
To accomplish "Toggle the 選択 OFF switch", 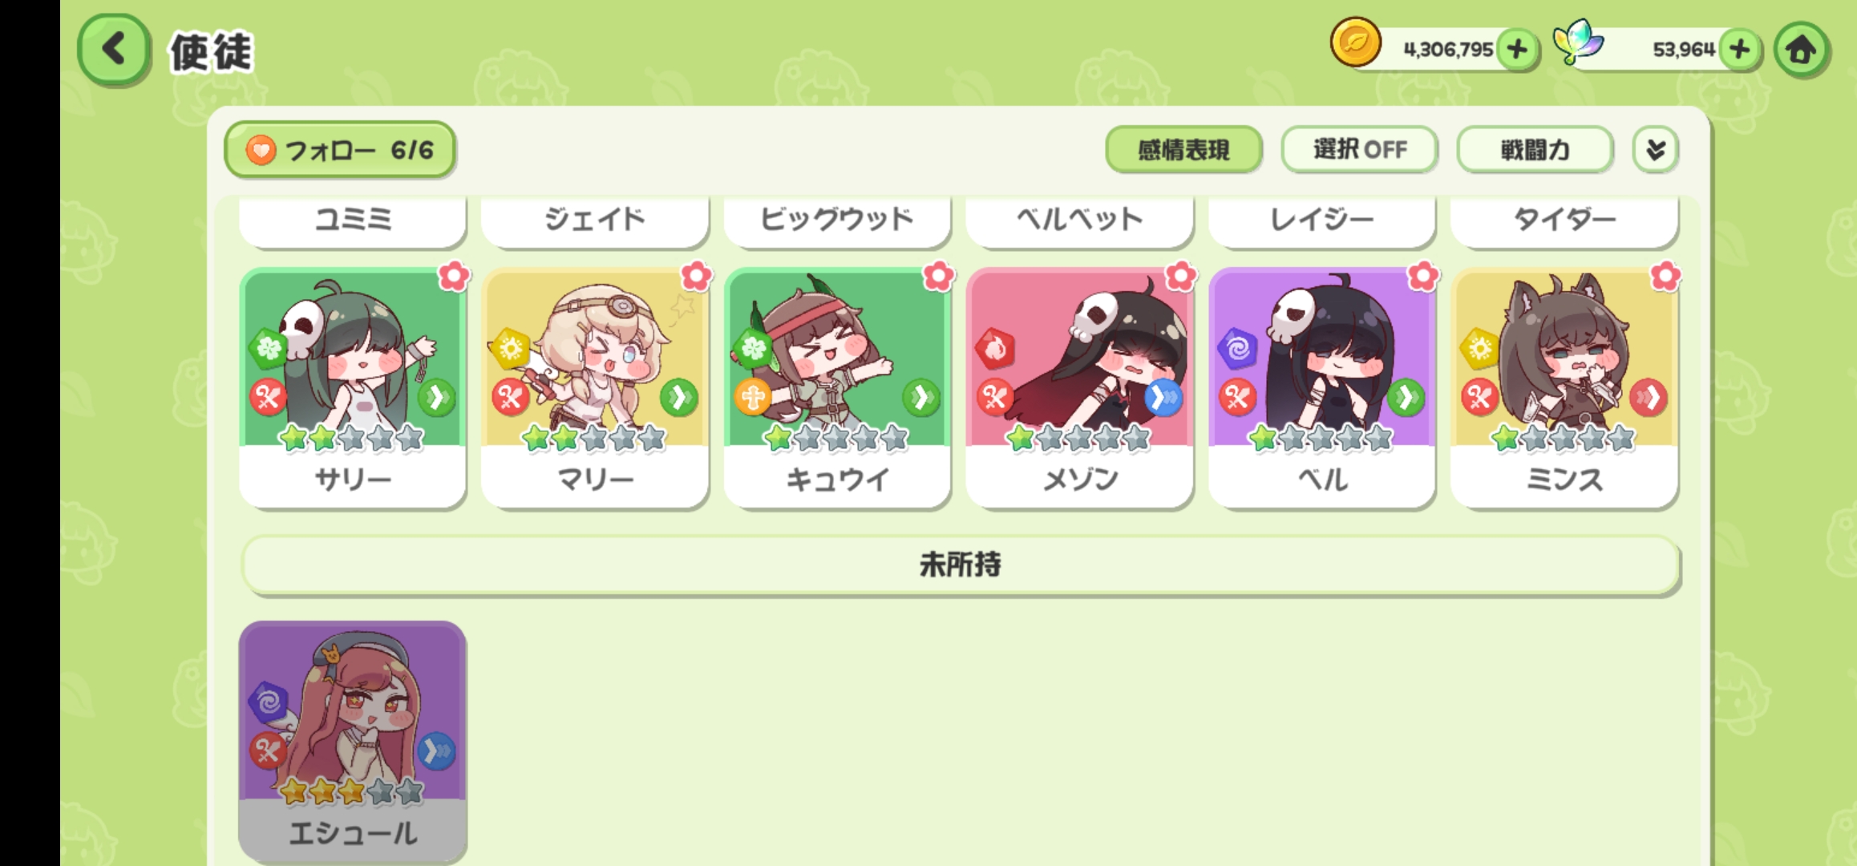I will coord(1359,149).
